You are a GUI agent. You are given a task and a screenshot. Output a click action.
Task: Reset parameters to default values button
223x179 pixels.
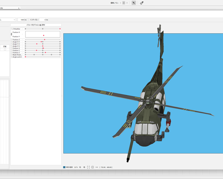[36, 25]
